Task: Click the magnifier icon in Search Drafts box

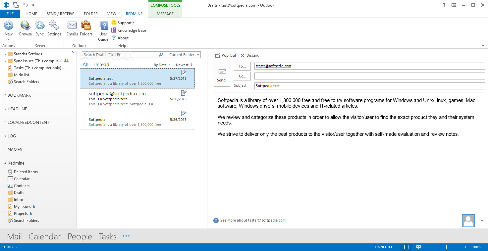Action: pos(161,55)
